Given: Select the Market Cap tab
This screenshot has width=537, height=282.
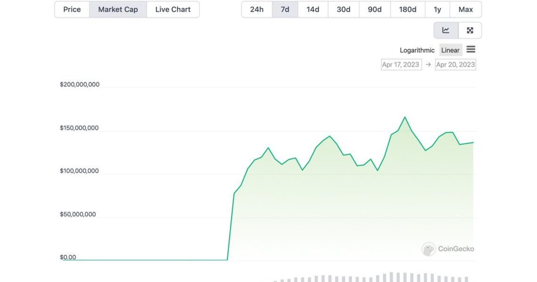Looking at the screenshot, I should point(118,9).
